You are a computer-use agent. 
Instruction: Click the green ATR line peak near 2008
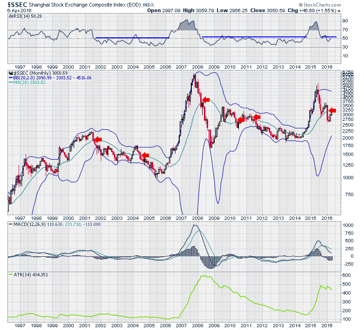(x=203, y=276)
